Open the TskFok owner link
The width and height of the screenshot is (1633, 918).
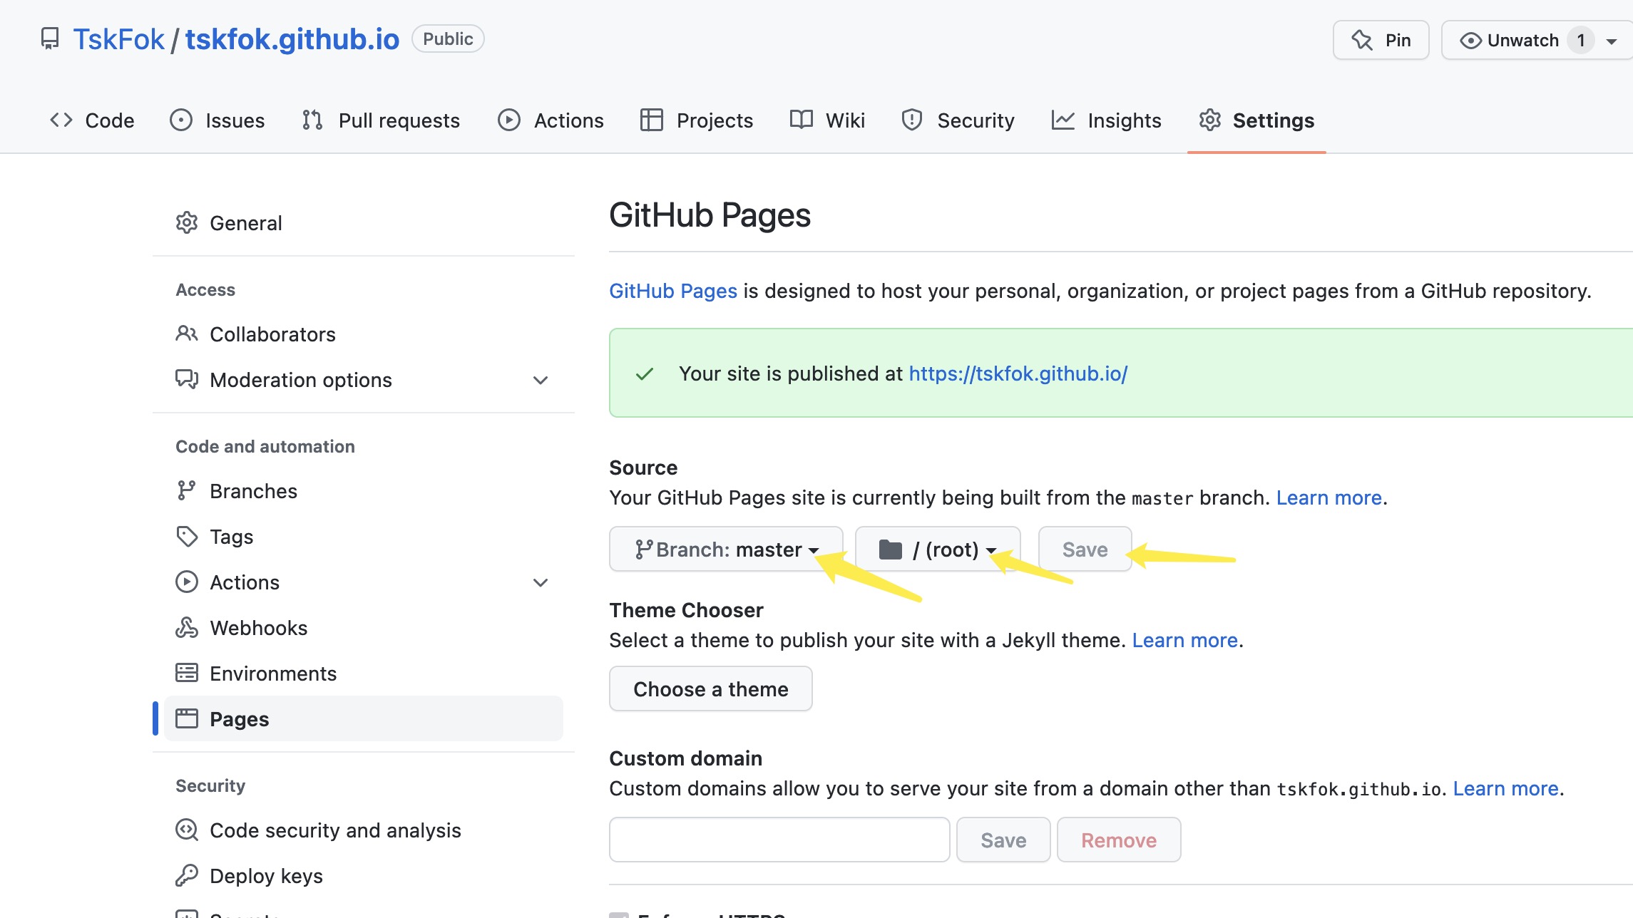click(118, 39)
